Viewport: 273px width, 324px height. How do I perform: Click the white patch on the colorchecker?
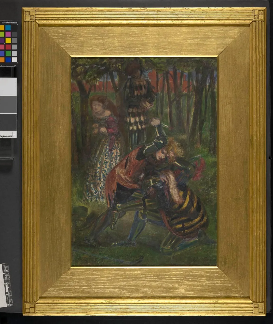pos(15,60)
